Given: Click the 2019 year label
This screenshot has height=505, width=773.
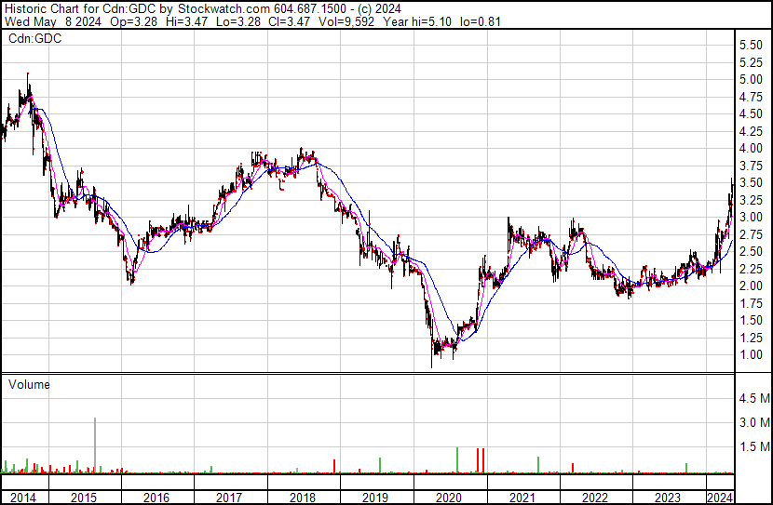Looking at the screenshot, I should click(375, 498).
